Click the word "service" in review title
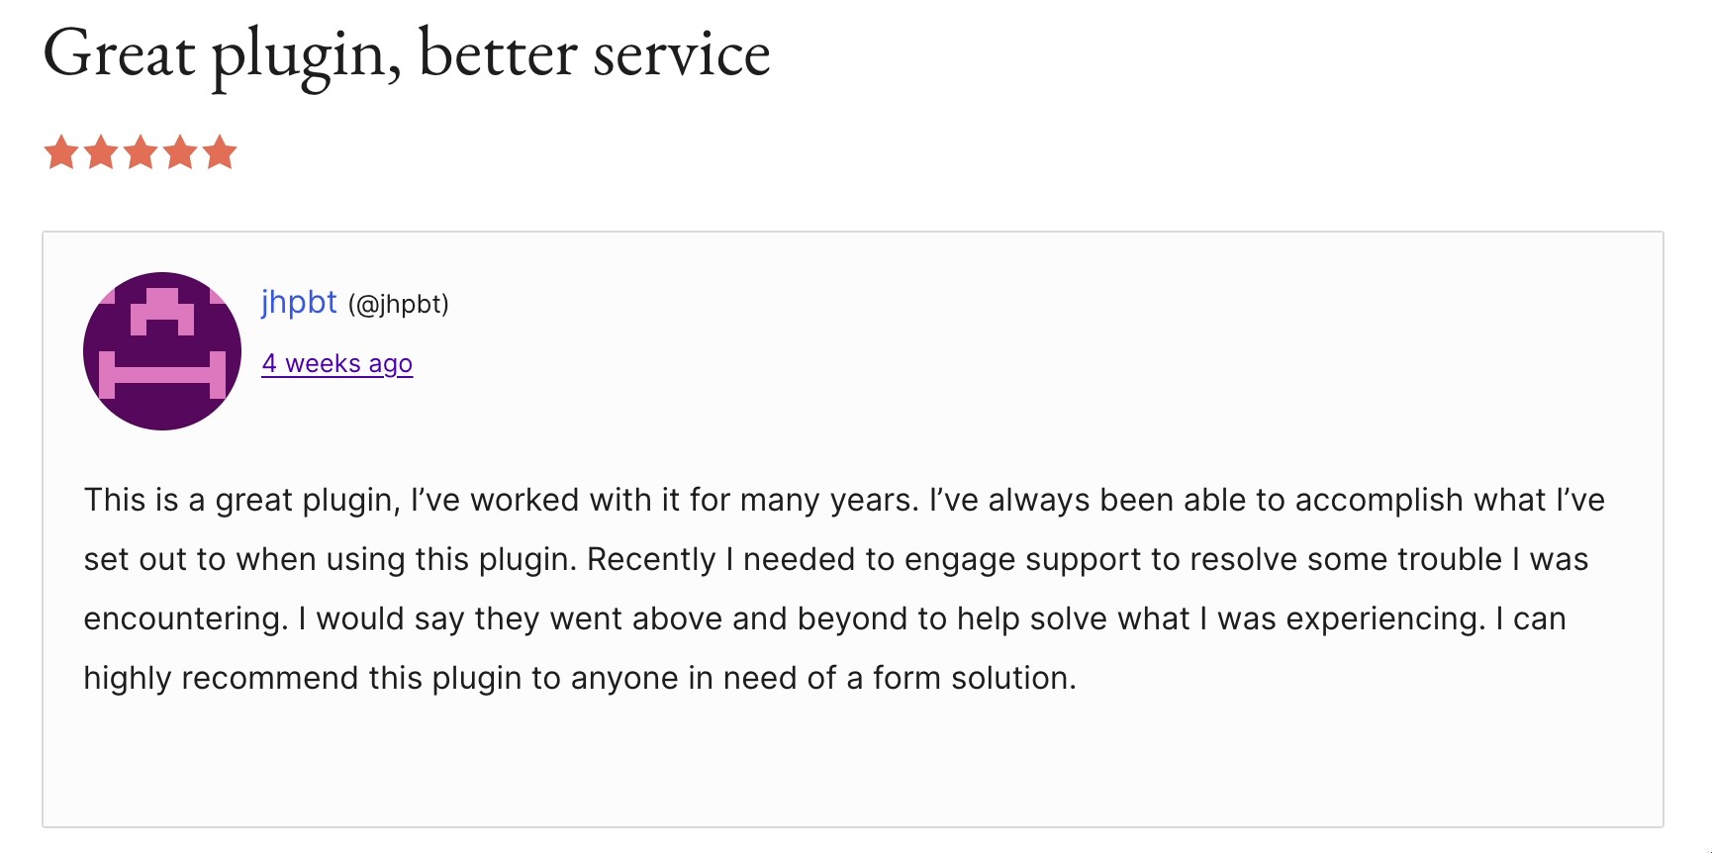The width and height of the screenshot is (1712, 853). 681,54
